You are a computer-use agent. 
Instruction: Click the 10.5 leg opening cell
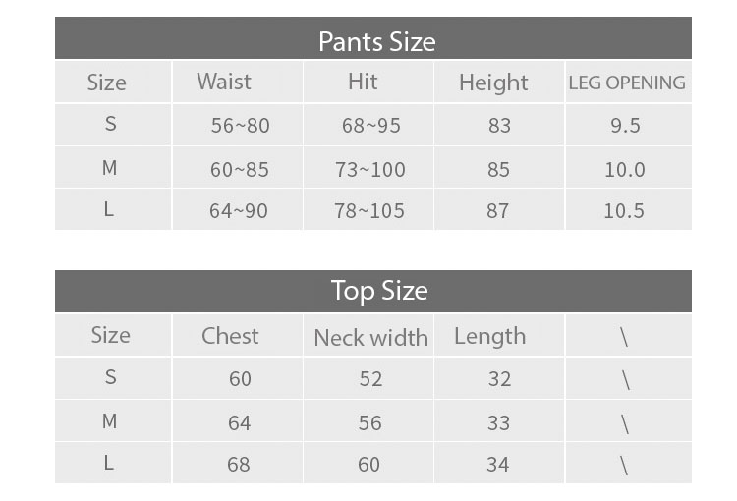point(629,209)
